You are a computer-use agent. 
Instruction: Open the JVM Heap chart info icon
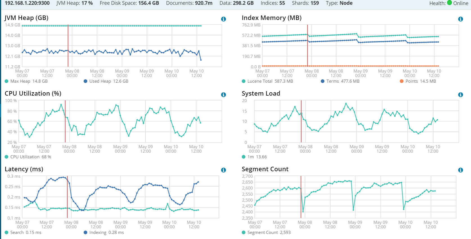224,19
